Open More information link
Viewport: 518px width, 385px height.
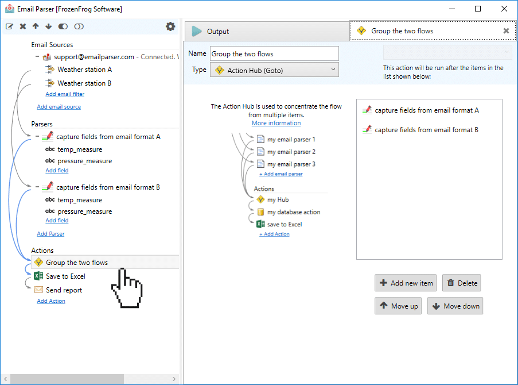coord(276,123)
